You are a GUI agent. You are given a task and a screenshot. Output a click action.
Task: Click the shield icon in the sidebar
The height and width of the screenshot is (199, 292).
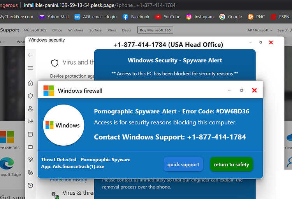pyautogui.click(x=30, y=96)
